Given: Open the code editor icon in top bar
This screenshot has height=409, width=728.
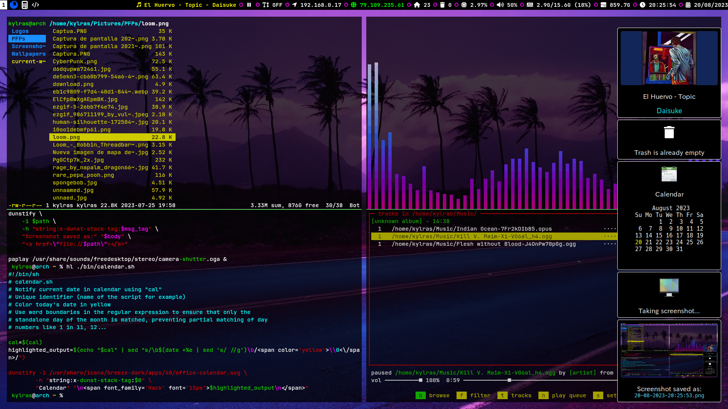Looking at the screenshot, I should point(36,5).
